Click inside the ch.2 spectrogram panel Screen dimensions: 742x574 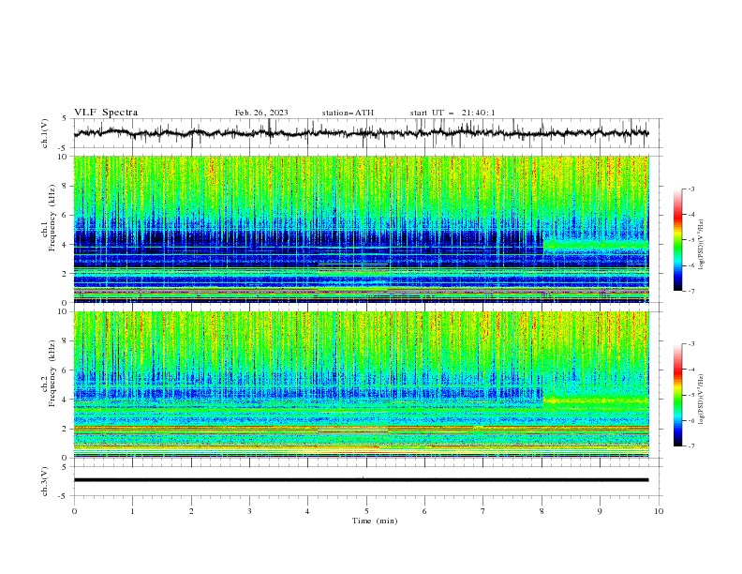(361, 385)
